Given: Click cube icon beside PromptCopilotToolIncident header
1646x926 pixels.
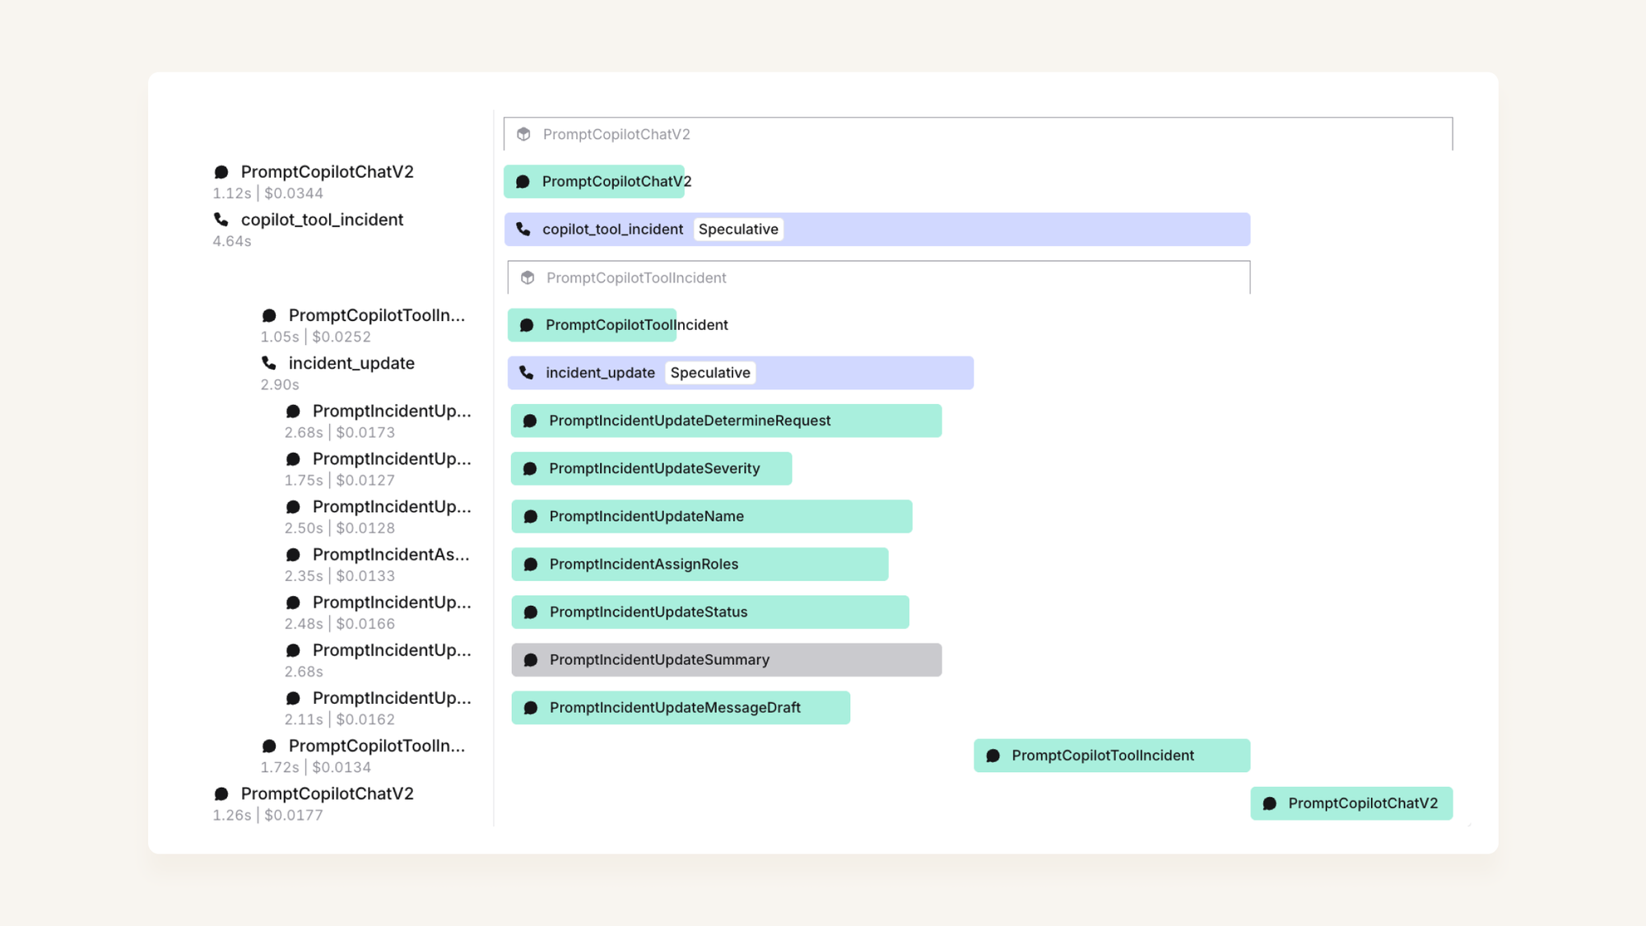Looking at the screenshot, I should click(528, 278).
